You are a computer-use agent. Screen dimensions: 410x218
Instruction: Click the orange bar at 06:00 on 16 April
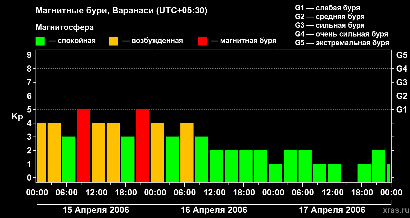(x=187, y=153)
